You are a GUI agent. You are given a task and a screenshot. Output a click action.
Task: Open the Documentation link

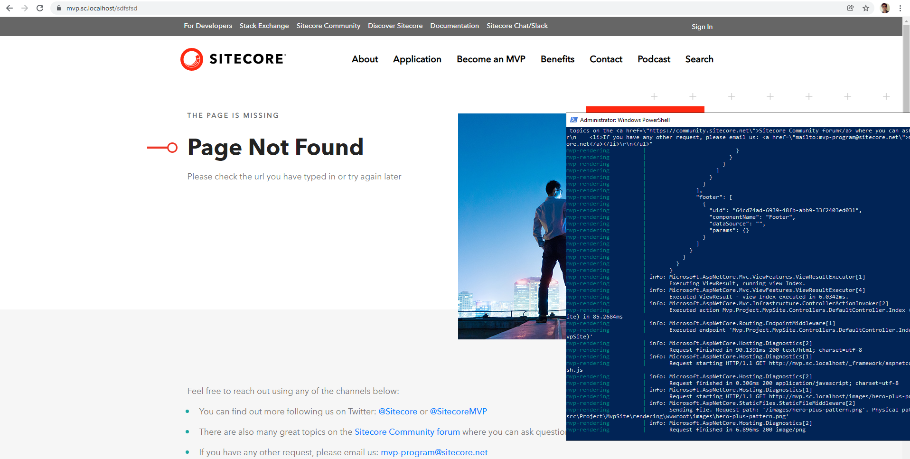[454, 26]
